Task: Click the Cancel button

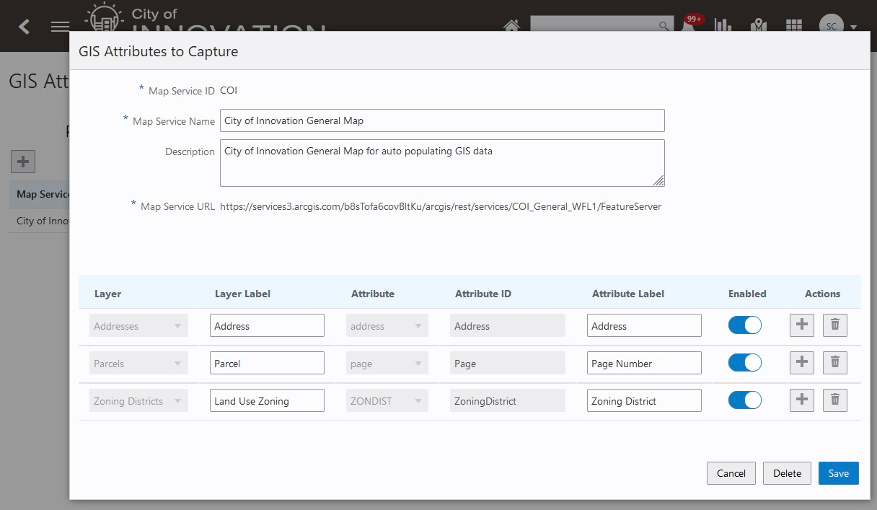Action: click(x=731, y=473)
